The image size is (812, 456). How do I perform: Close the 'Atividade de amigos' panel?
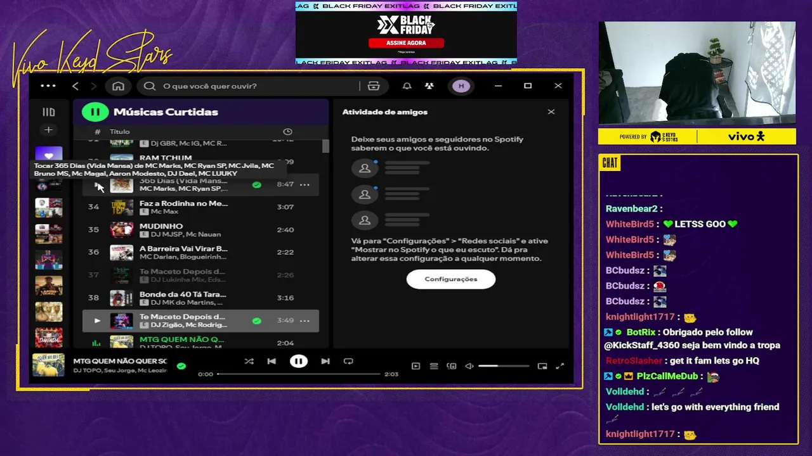pos(551,112)
